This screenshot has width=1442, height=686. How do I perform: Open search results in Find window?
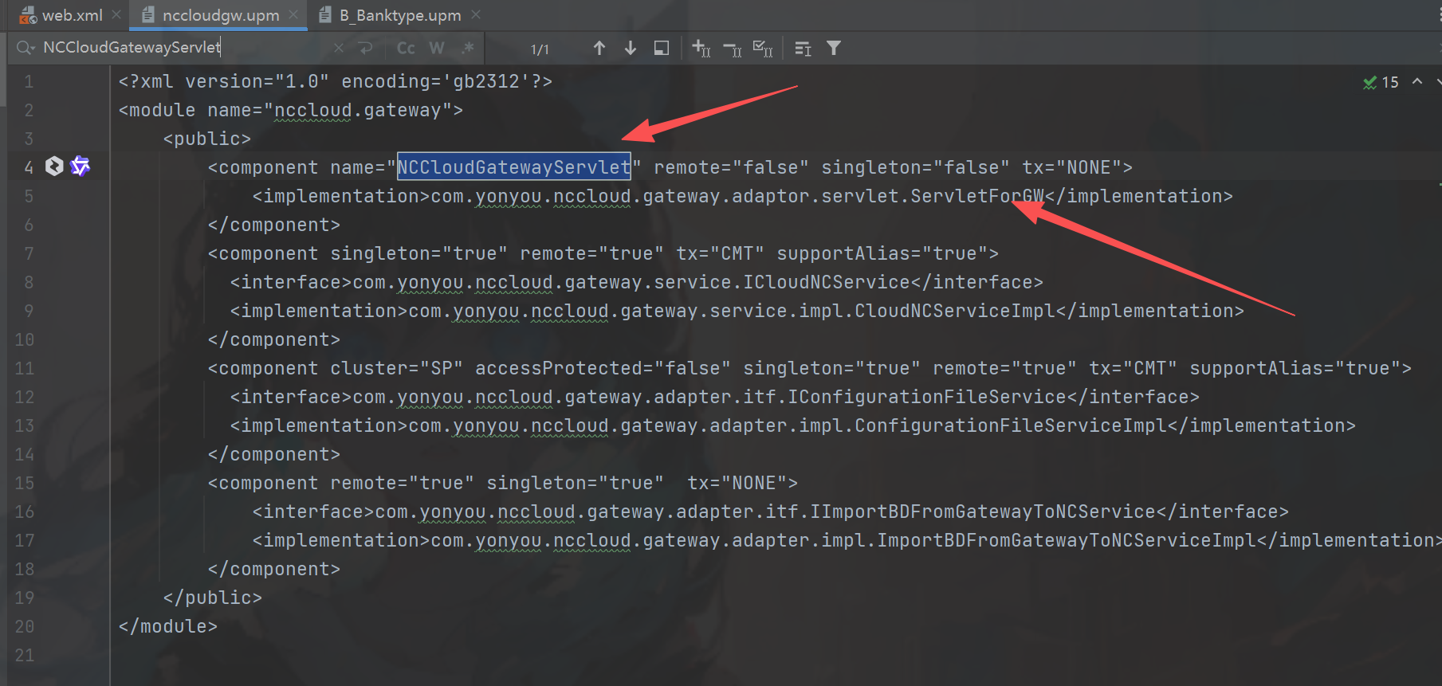(661, 49)
